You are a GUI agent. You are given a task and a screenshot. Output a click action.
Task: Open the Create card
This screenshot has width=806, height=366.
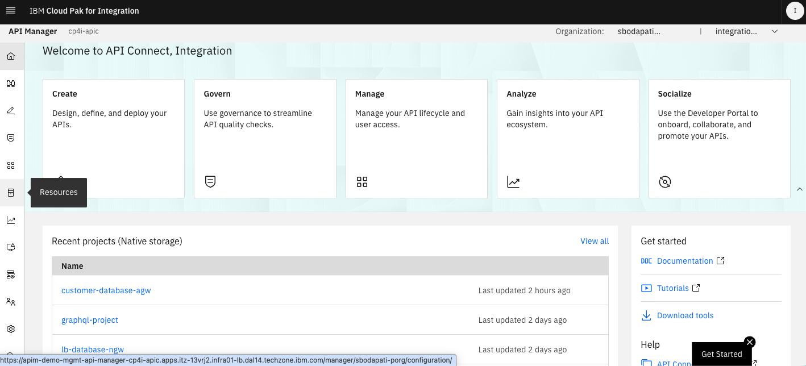(114, 139)
